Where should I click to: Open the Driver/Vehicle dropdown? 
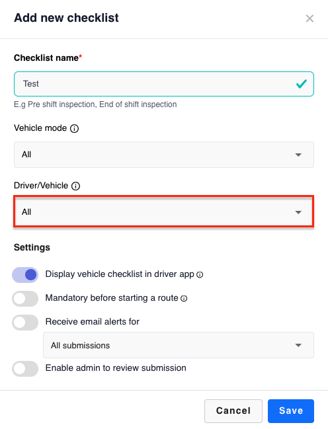pyautogui.click(x=164, y=212)
